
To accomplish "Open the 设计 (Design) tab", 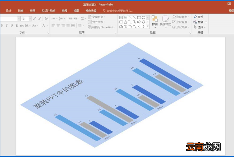I will point(9,10).
